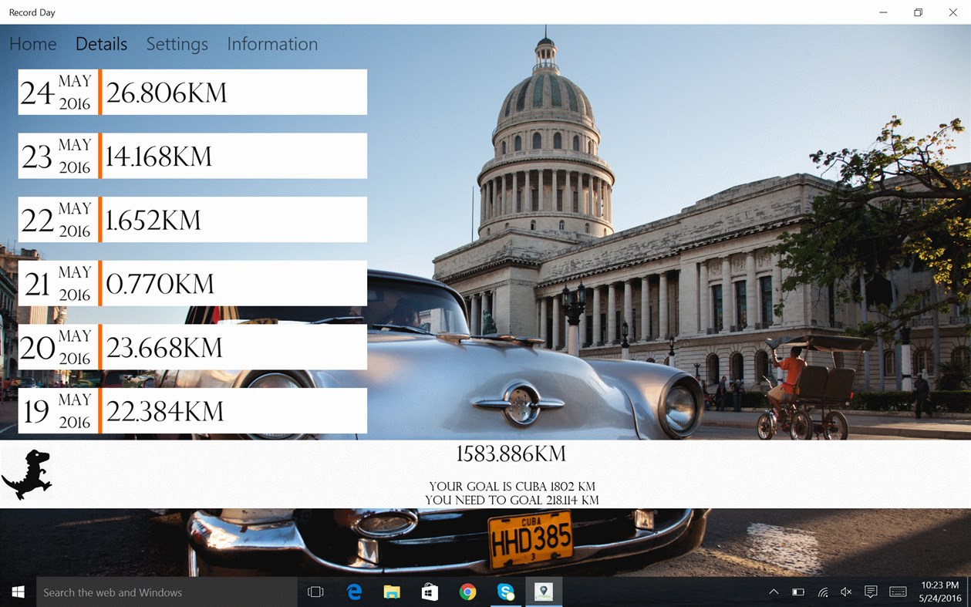Switch to the Home tab
The height and width of the screenshot is (607, 971).
(32, 44)
